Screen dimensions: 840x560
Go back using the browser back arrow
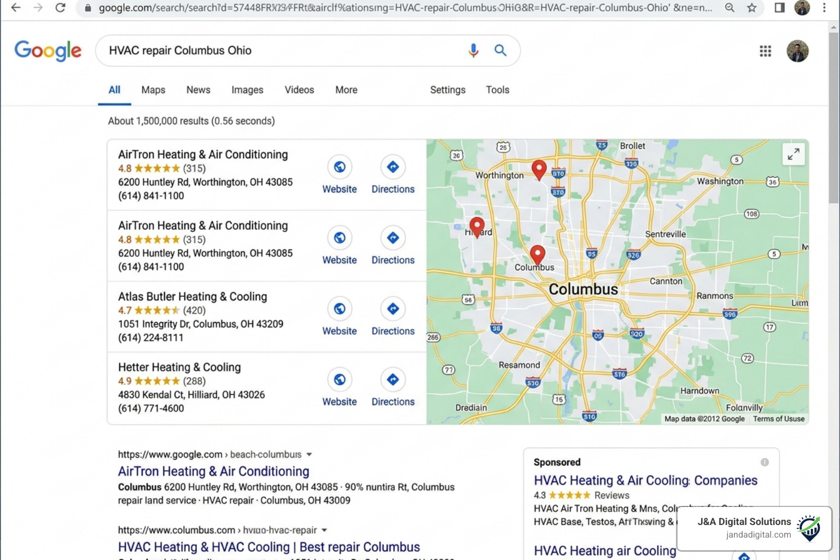tap(16, 8)
